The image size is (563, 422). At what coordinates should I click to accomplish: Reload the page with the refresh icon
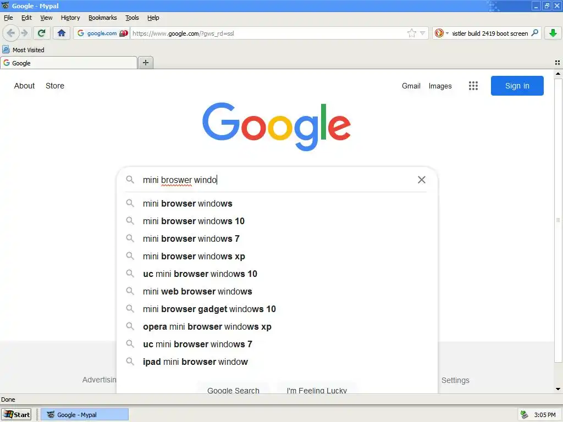pos(41,34)
